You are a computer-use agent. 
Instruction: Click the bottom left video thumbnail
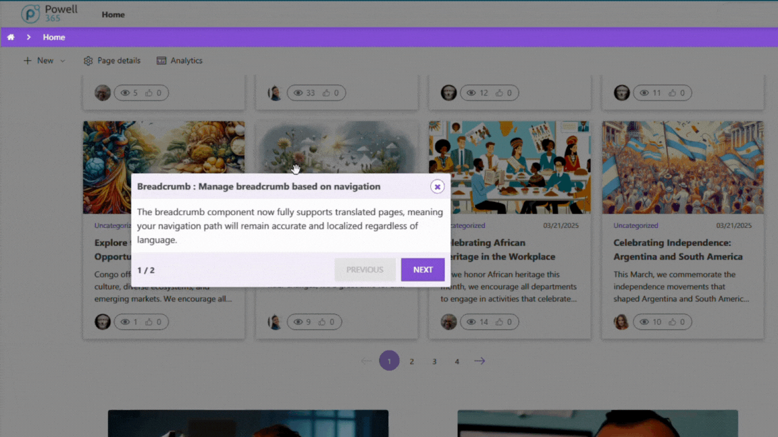(x=248, y=423)
